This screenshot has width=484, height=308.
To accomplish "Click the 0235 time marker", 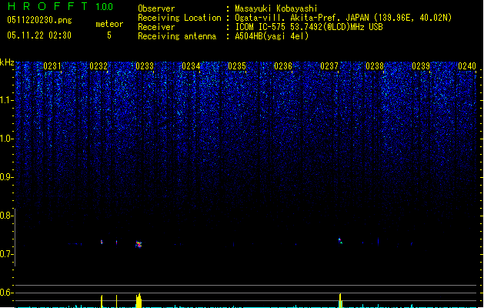I will pyautogui.click(x=237, y=66).
